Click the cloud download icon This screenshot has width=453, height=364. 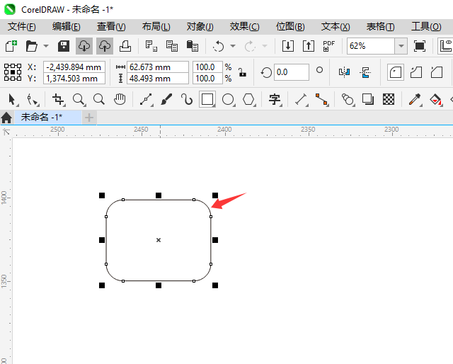pyautogui.click(x=84, y=46)
